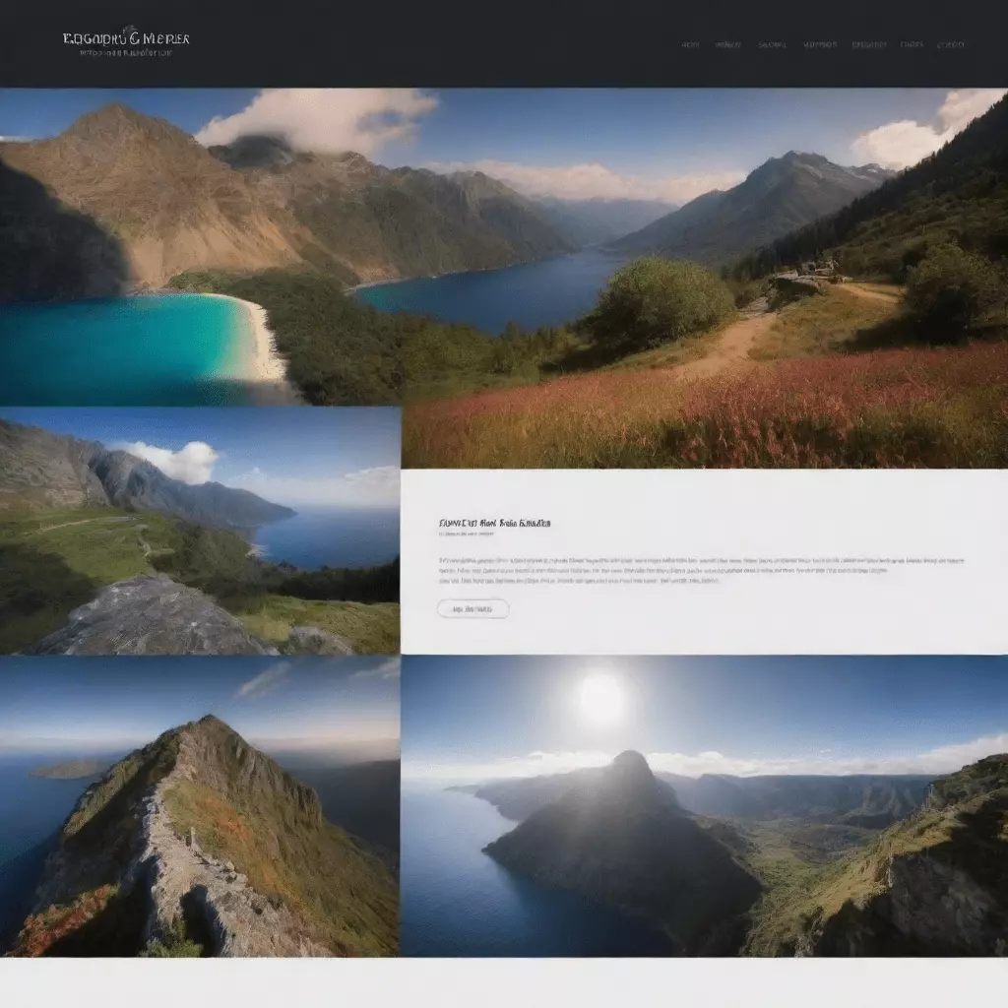Click the pill-shaped outlined button under the paragraph
The height and width of the screenshot is (1008, 1008).
[473, 608]
